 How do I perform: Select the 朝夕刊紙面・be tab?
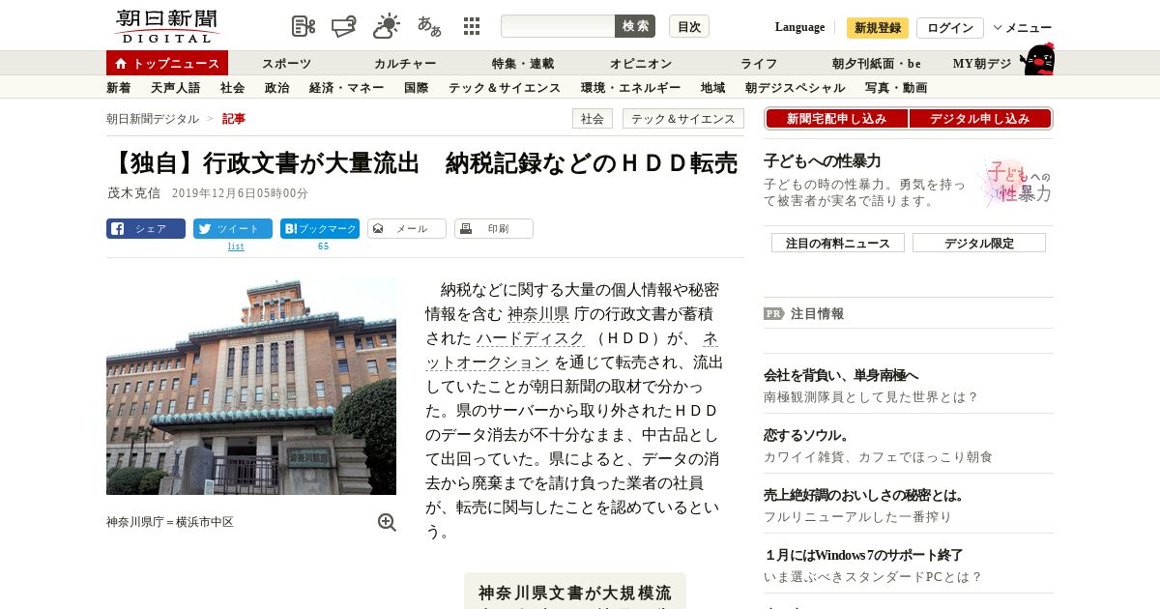point(877,64)
